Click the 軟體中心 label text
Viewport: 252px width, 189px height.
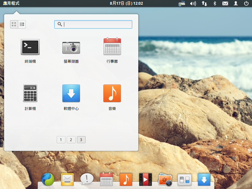point(71,108)
